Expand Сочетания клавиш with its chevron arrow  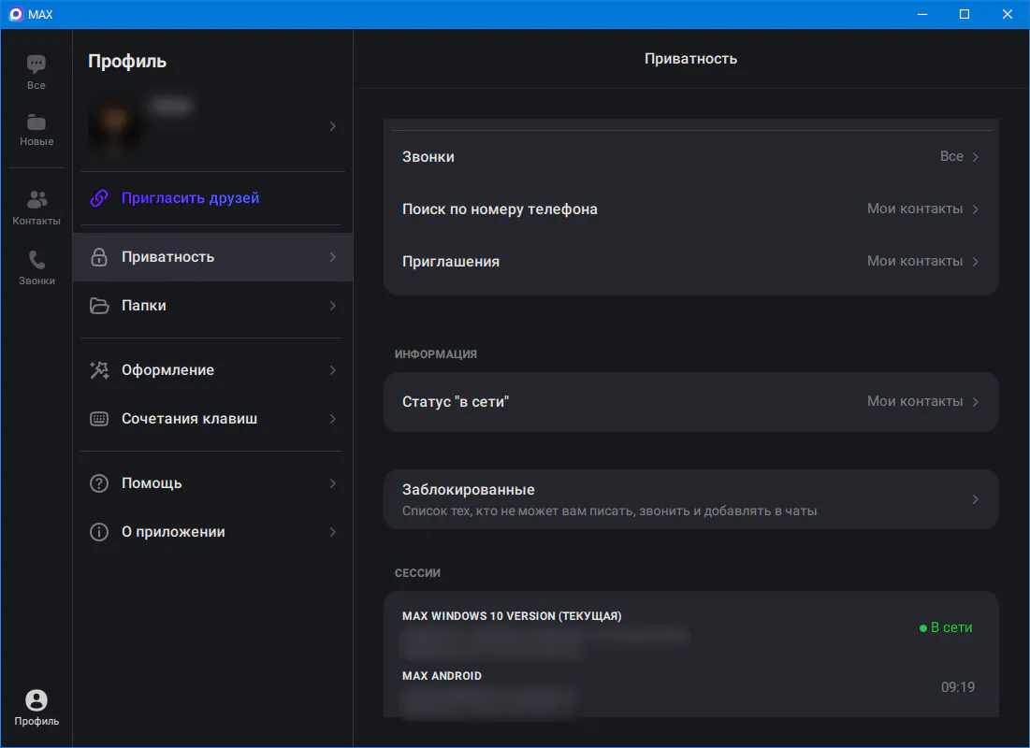[332, 418]
